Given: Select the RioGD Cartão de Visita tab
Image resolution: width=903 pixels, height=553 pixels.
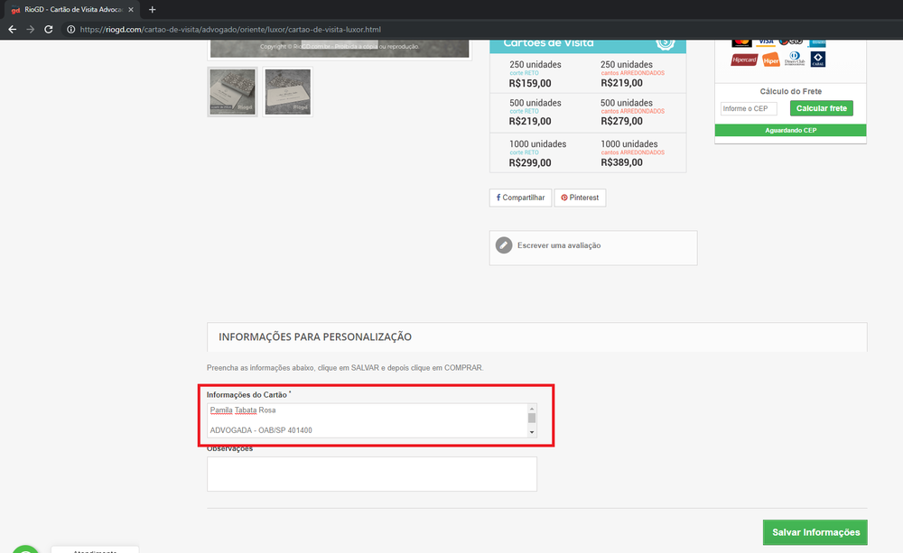Looking at the screenshot, I should click(72, 10).
